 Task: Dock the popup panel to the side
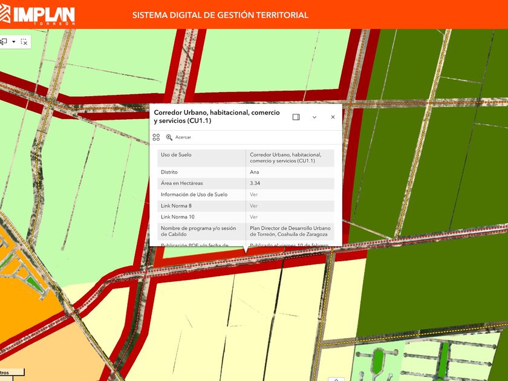[296, 117]
